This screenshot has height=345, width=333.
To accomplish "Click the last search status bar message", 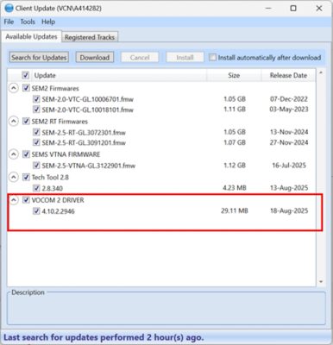I will point(104,337).
